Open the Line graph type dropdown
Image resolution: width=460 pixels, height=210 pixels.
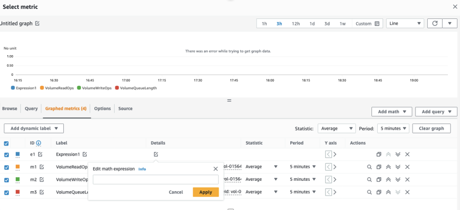(405, 23)
